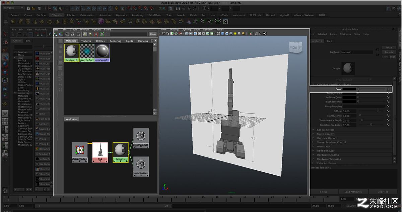402x212 pixels.
Task: Open the Lights tab in Hypershade
Action: [x=130, y=41]
